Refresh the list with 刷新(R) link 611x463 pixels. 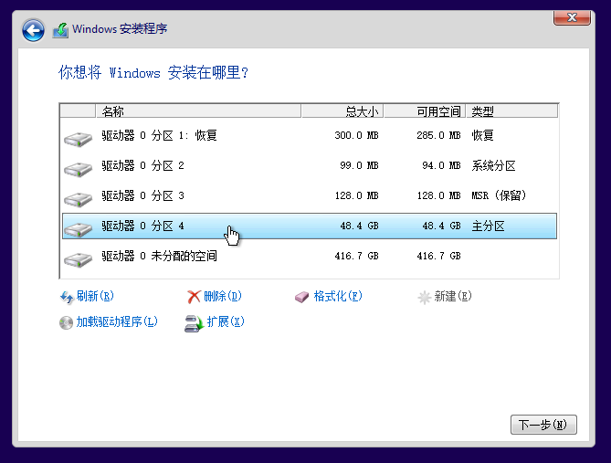(x=95, y=296)
